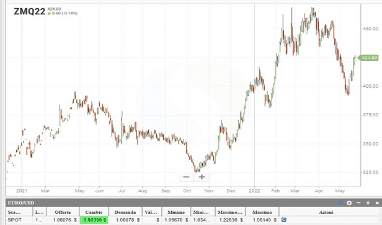Click the 0.60 (0.14%) change indicator
This screenshot has height=225, width=382.
click(63, 13)
